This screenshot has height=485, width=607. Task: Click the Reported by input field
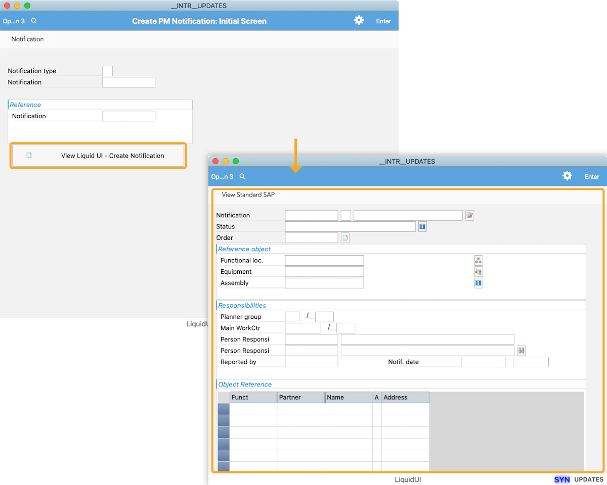pos(311,362)
